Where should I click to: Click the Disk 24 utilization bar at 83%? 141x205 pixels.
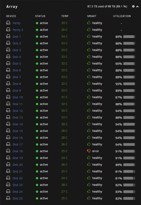[x=129, y=192]
